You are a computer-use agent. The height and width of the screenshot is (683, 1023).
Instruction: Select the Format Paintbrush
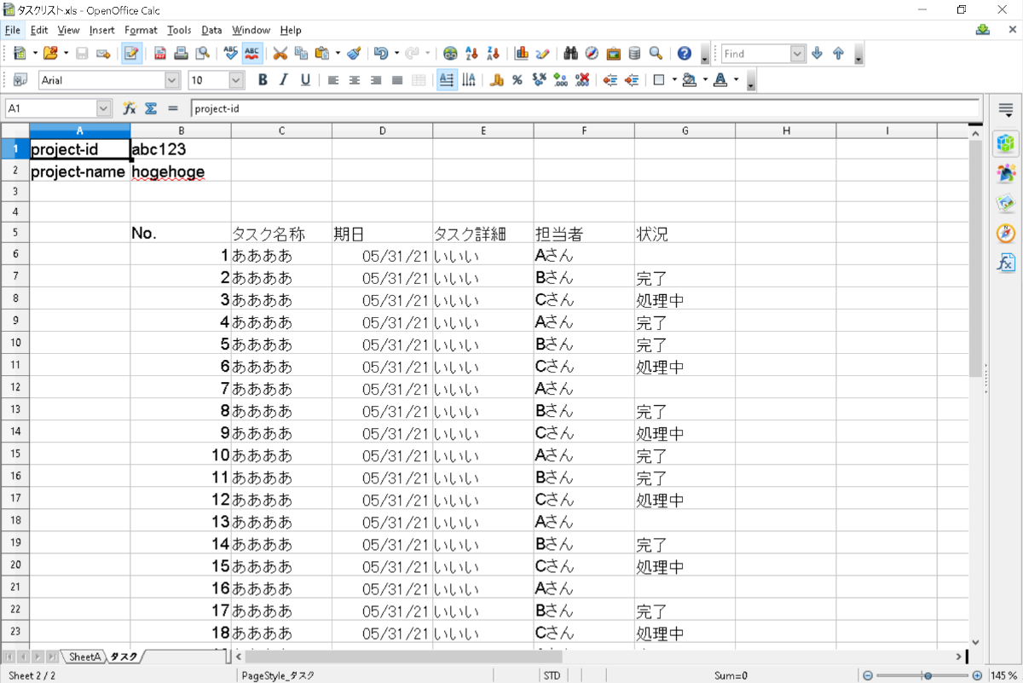pyautogui.click(x=354, y=53)
